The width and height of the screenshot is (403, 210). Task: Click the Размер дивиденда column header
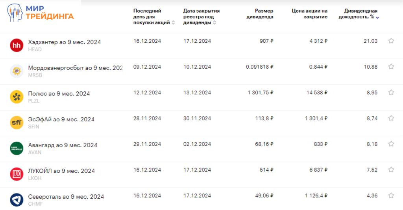pyautogui.click(x=260, y=14)
